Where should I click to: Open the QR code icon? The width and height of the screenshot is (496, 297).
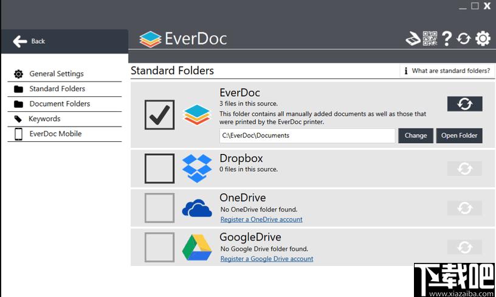(x=430, y=38)
